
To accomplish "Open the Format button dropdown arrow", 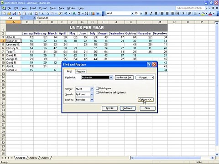I will 152,77.
